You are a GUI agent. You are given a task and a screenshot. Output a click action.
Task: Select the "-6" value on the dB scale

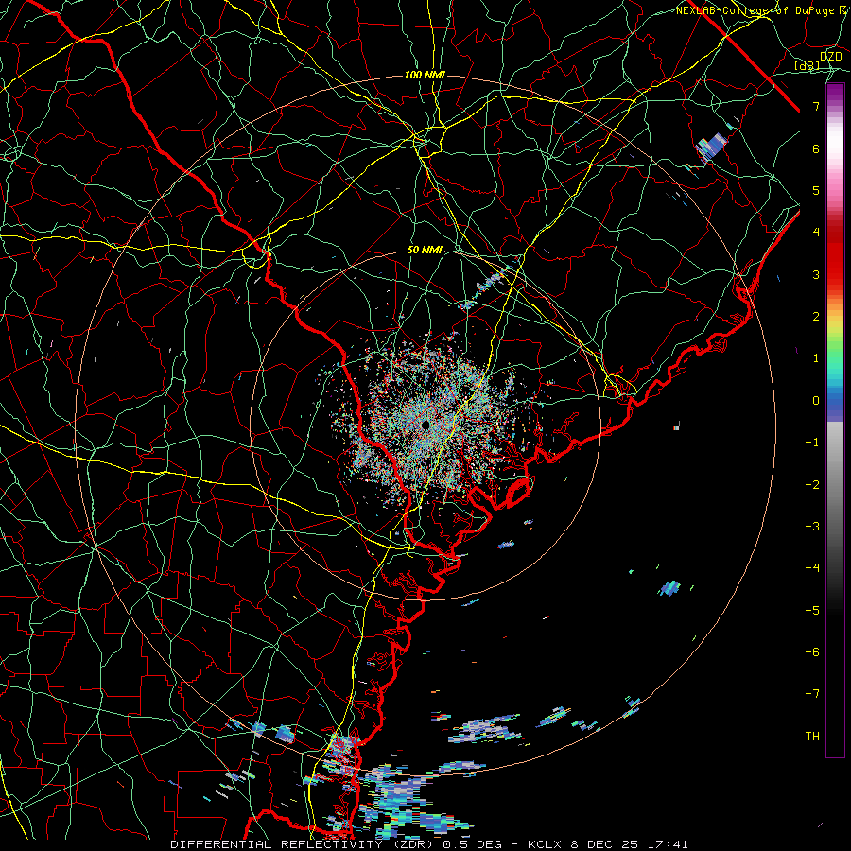click(x=812, y=652)
